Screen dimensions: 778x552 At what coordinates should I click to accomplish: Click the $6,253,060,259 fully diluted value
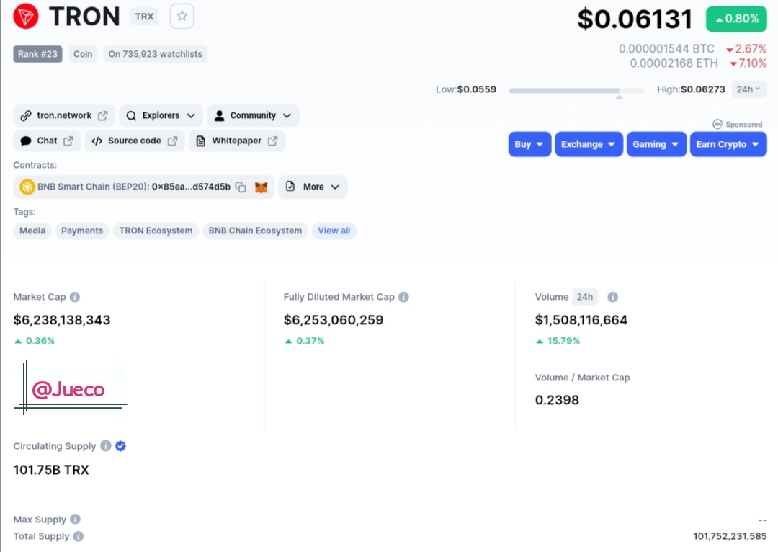coord(334,320)
